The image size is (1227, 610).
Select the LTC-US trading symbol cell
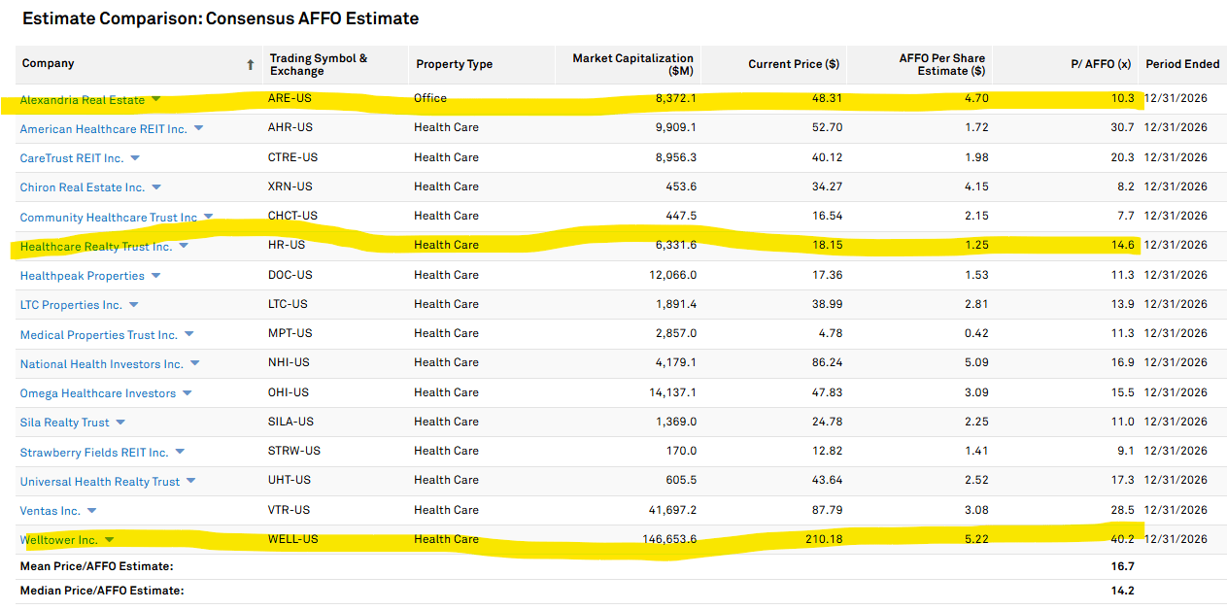pos(290,304)
